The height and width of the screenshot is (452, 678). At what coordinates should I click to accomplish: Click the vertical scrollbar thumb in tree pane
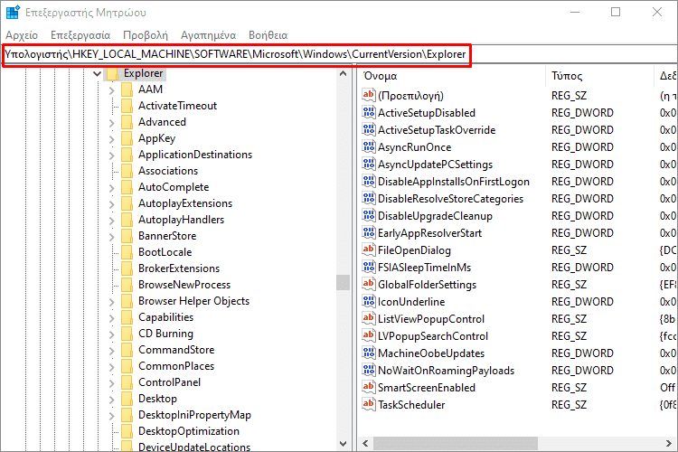coord(344,283)
